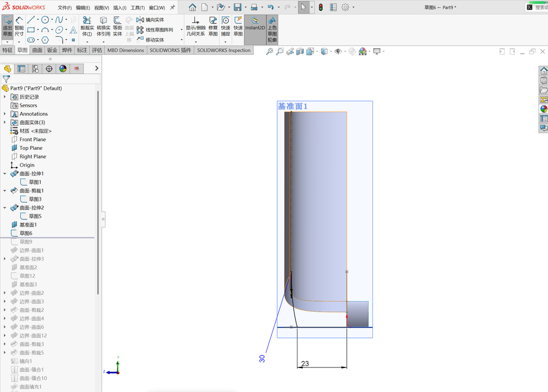Select the Ellipse sketch tool
The height and width of the screenshot is (392, 548).
pos(59,30)
